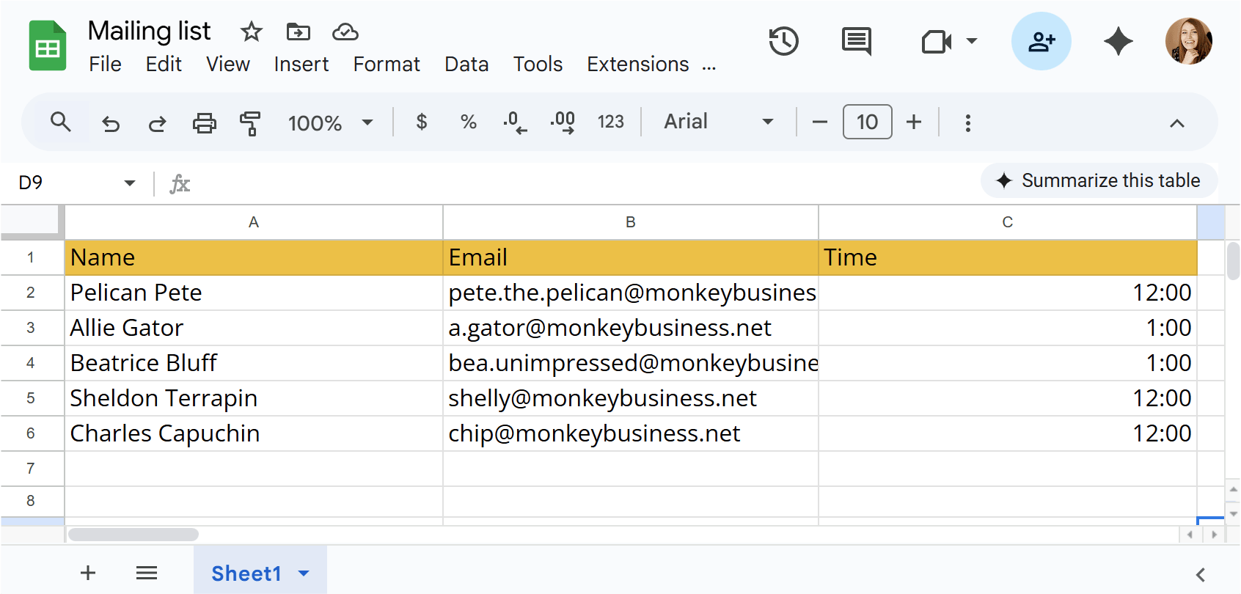Open the comments panel icon
This screenshot has height=594, width=1241.
(856, 41)
